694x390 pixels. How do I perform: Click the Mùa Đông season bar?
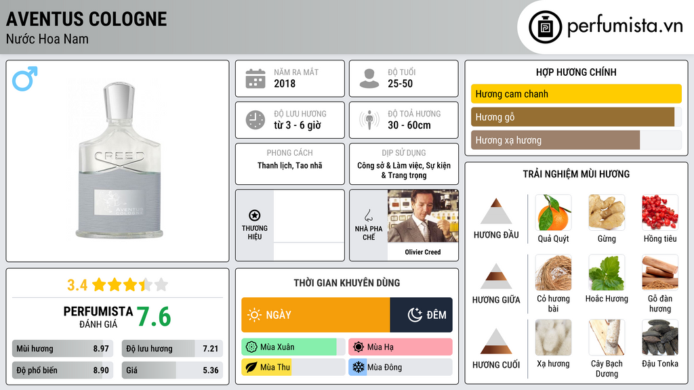(x=401, y=367)
